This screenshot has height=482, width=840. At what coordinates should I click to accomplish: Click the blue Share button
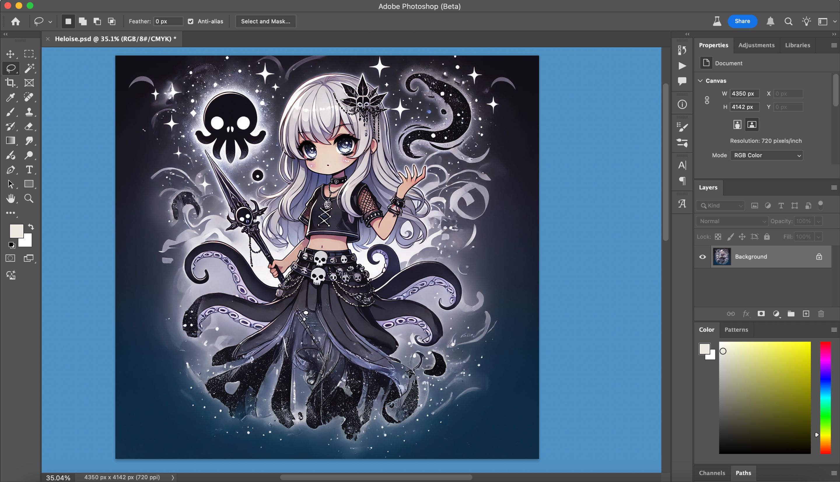(x=742, y=21)
